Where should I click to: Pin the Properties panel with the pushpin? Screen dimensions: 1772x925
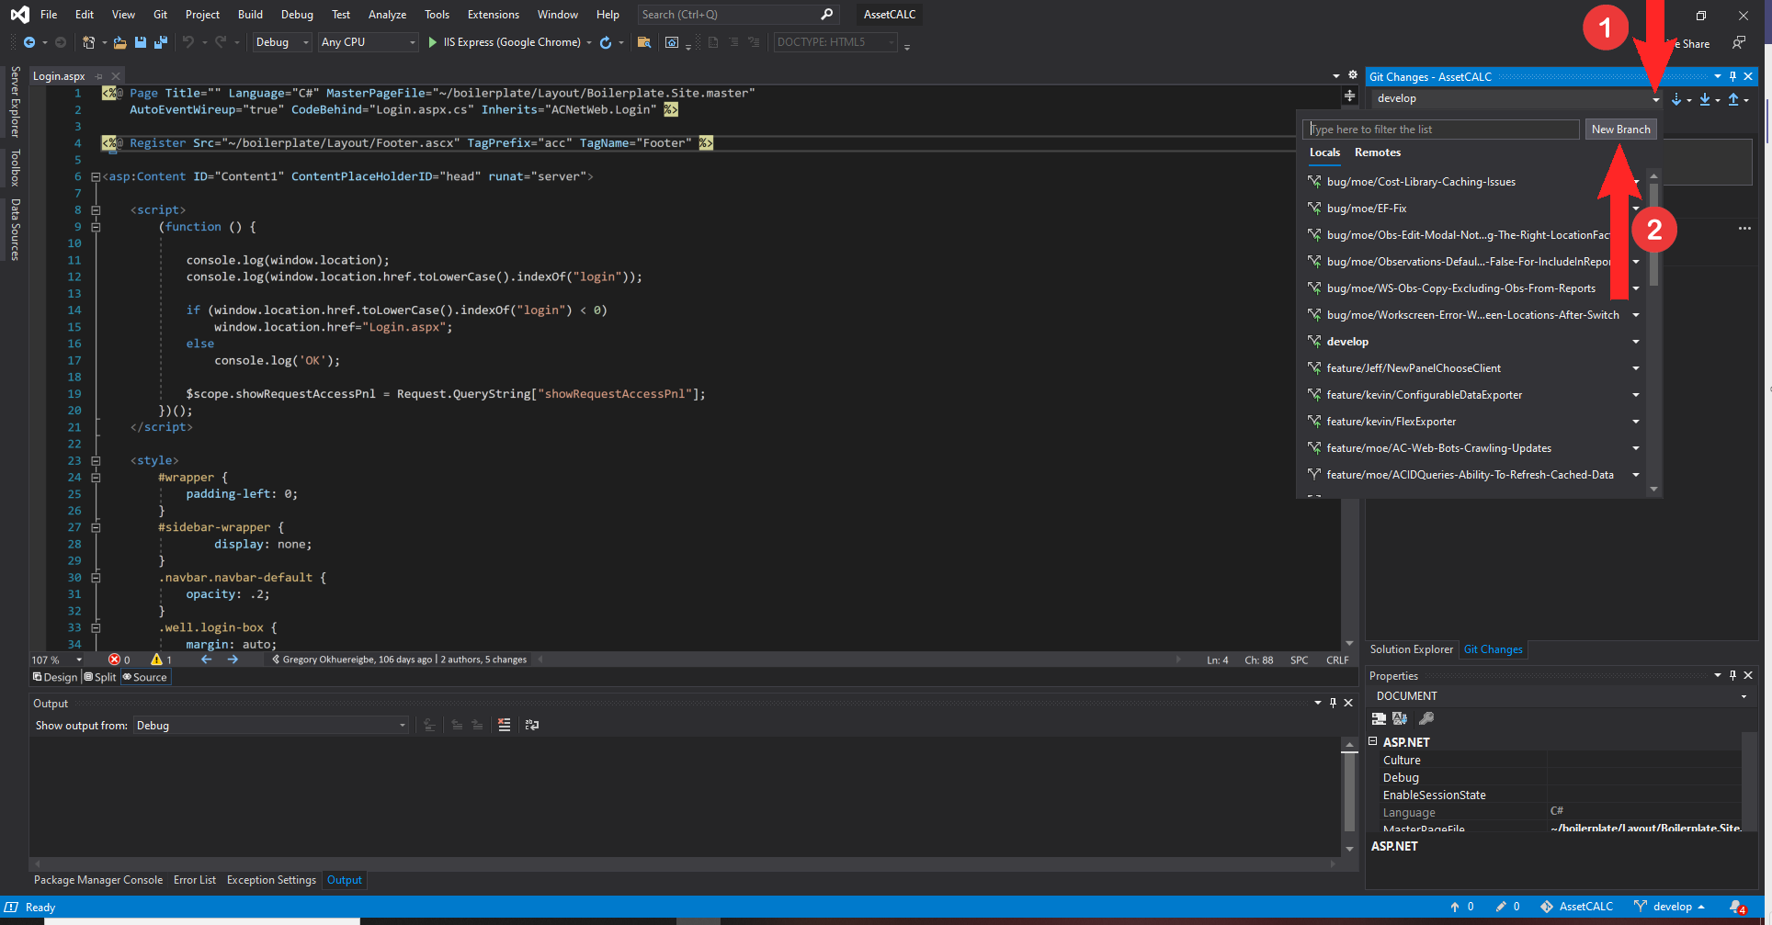coord(1732,675)
